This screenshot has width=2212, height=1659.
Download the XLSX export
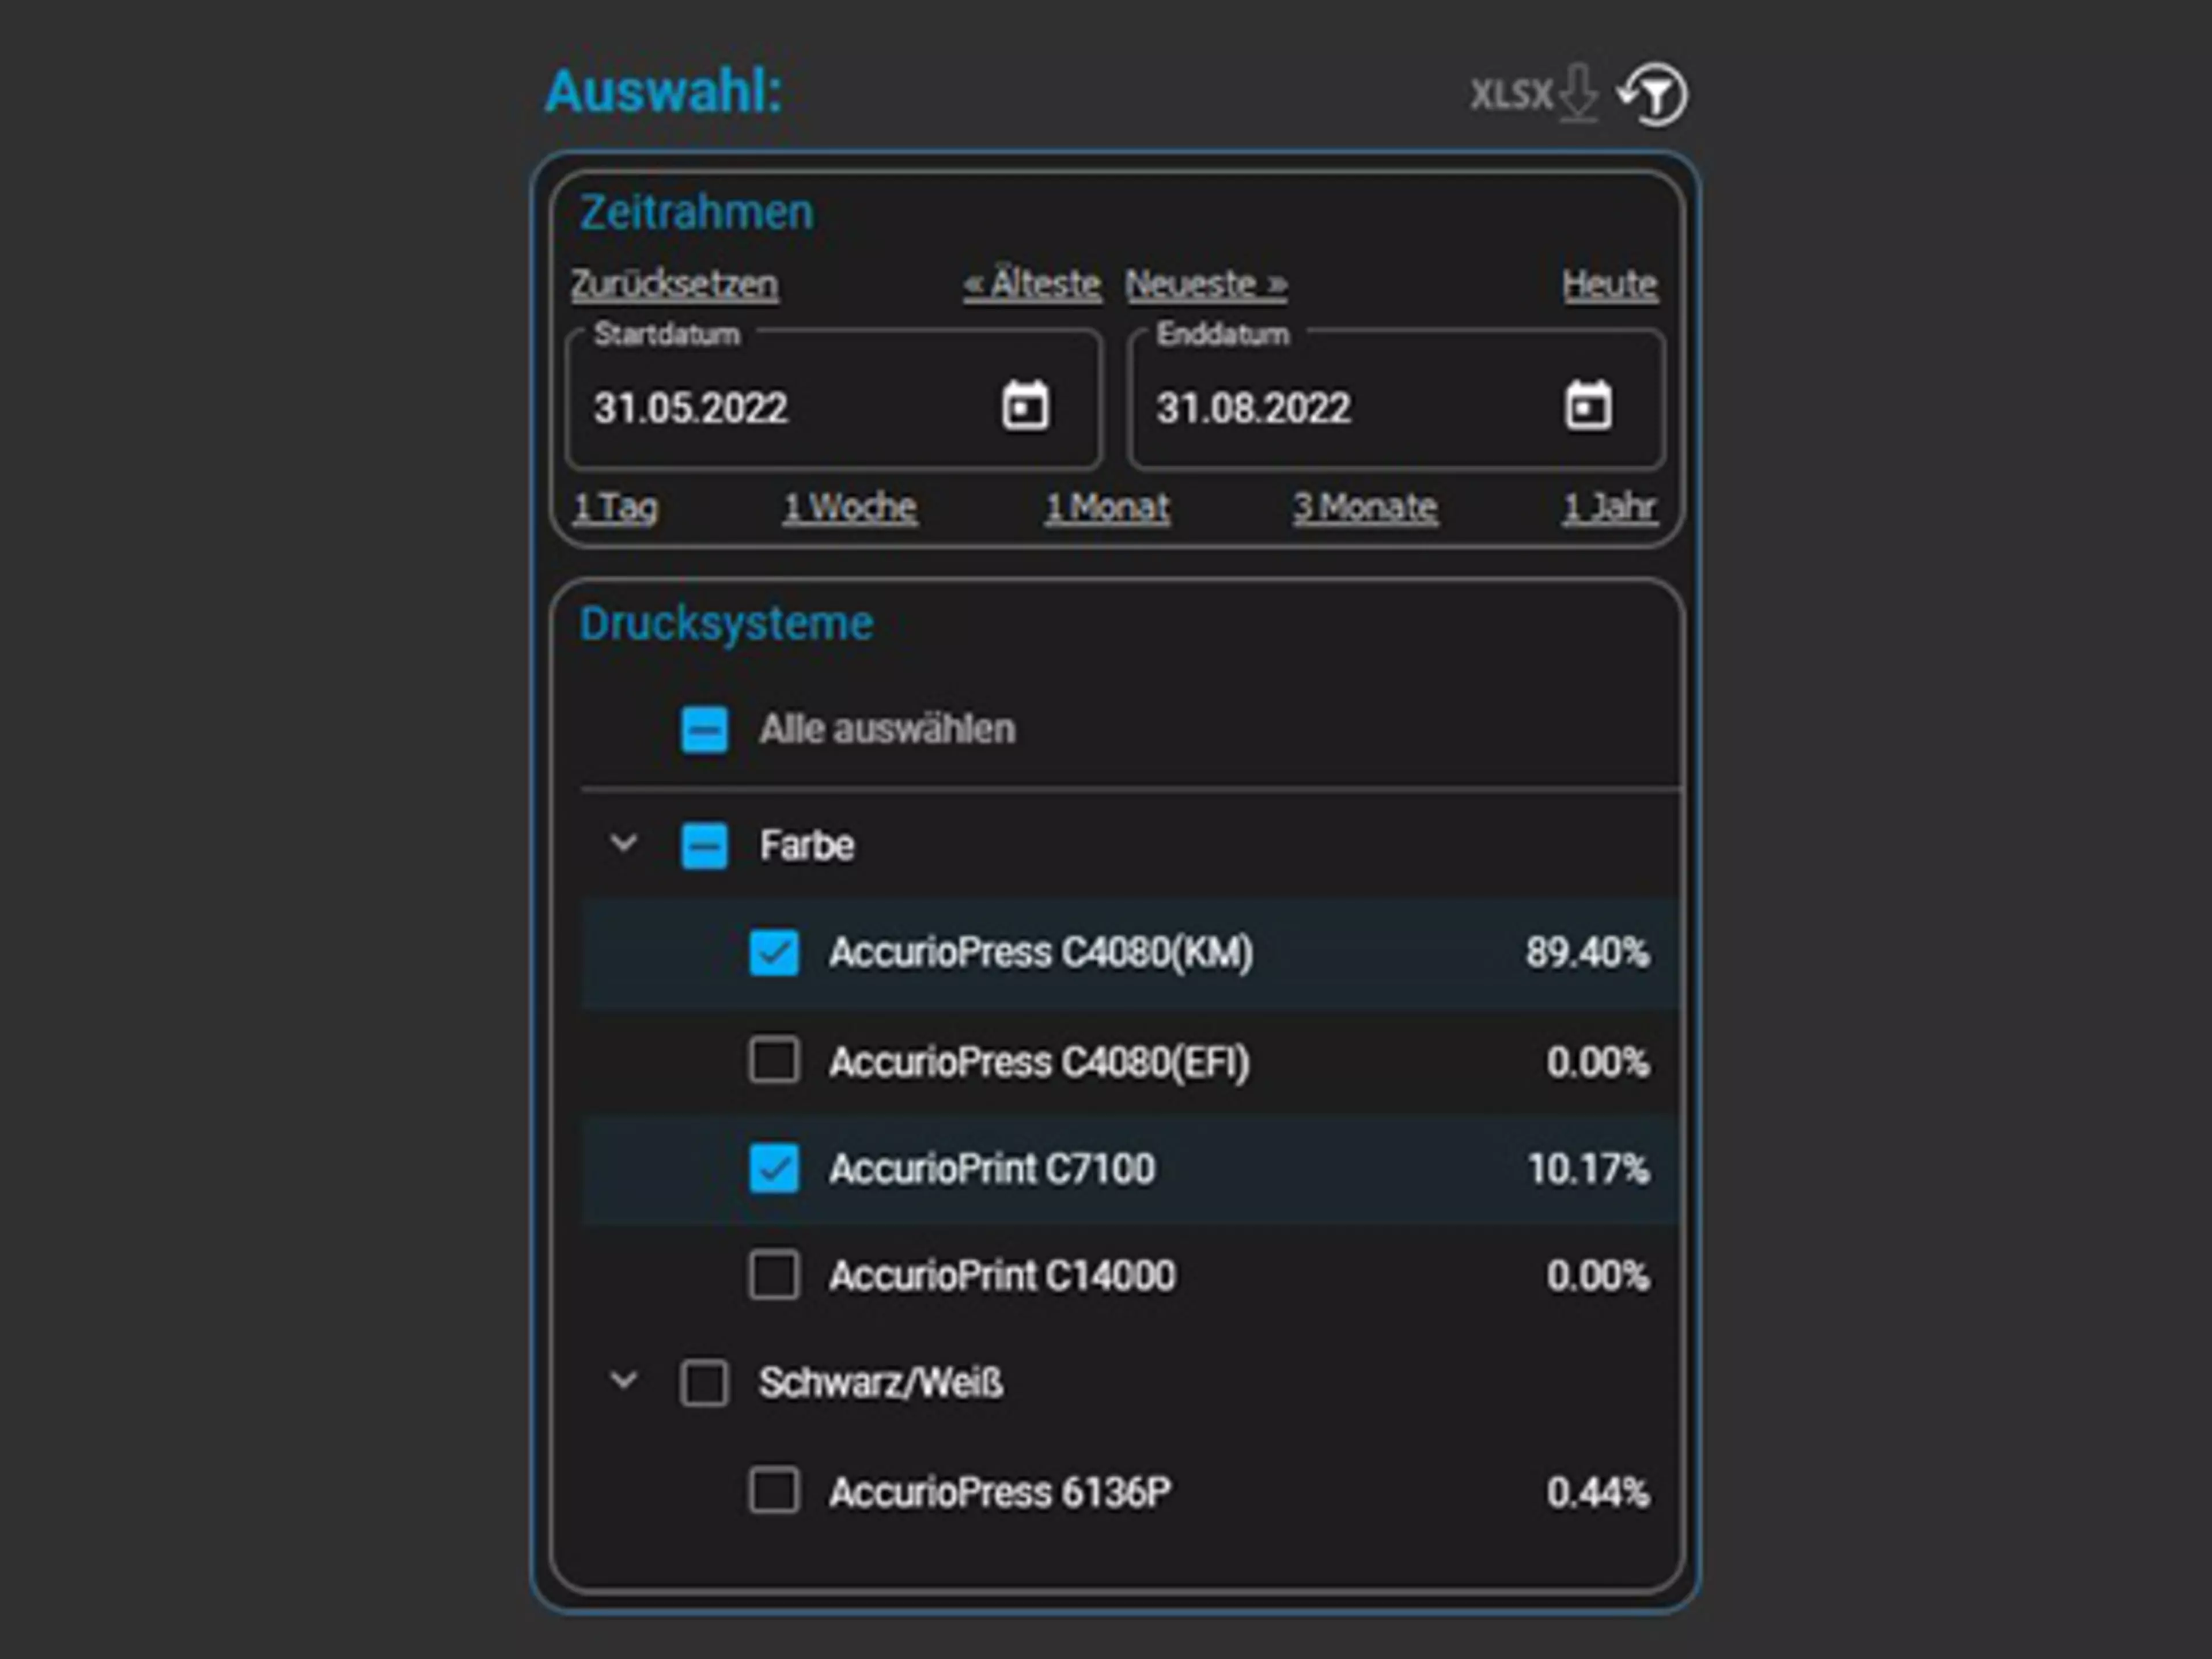[x=1534, y=94]
